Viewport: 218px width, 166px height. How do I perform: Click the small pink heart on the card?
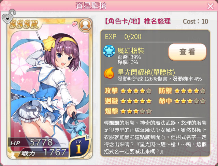coord(75,23)
